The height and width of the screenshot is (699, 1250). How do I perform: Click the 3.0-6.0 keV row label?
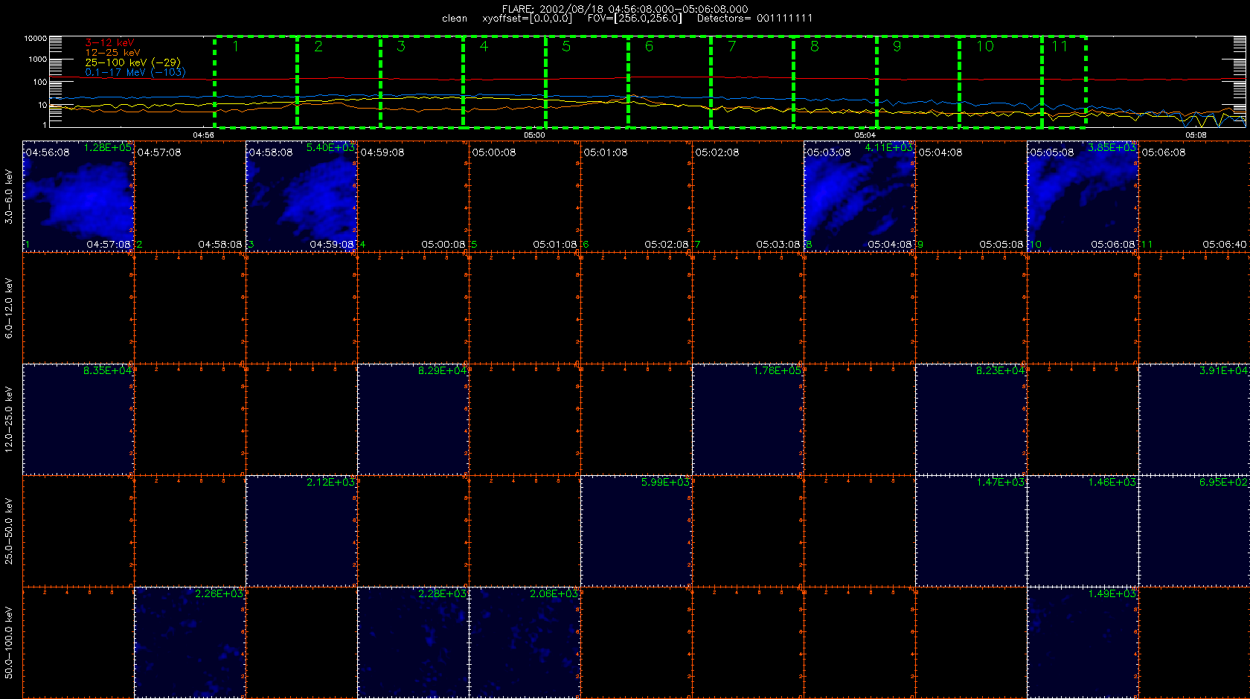[9, 196]
